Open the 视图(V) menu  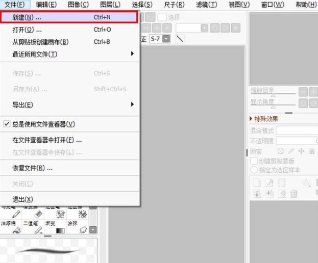[x=239, y=5]
